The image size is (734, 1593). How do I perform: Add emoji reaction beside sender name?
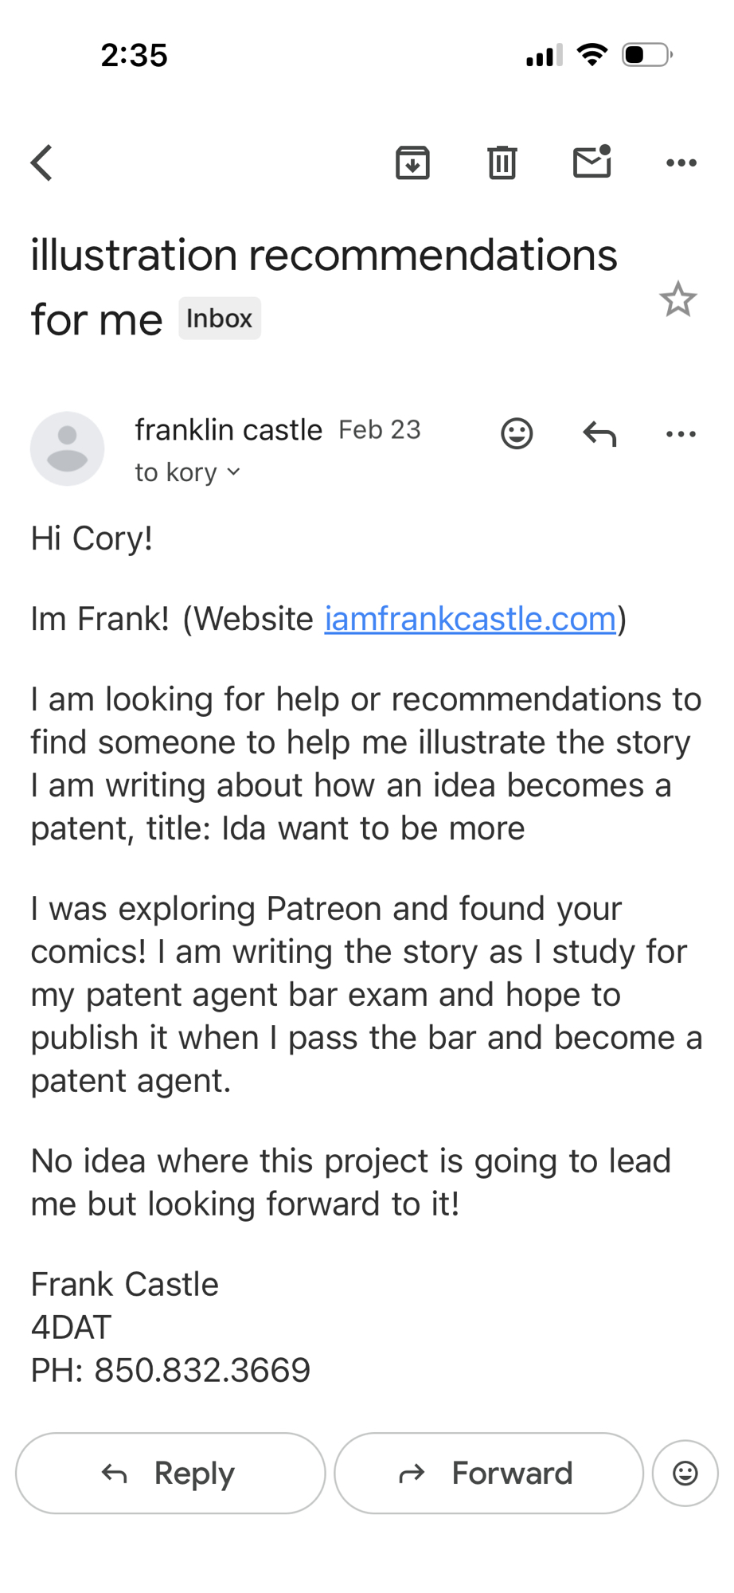coord(517,434)
